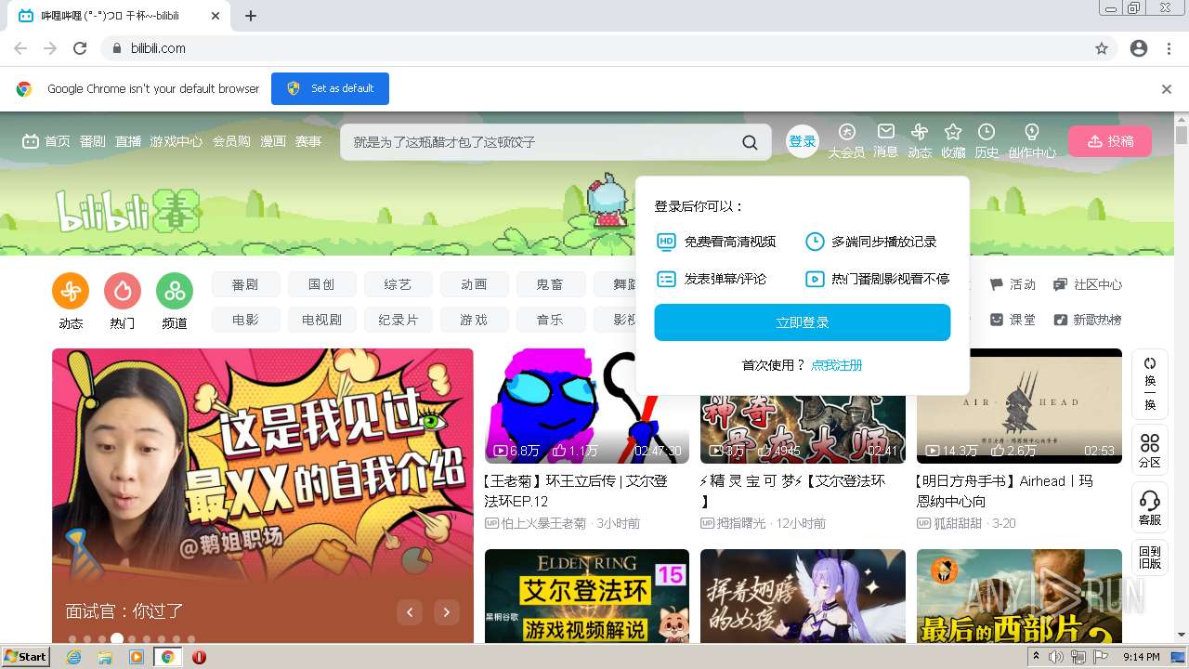Viewport: 1189px width, 669px height.
Task: Select the 动画 category tag
Action: [474, 284]
